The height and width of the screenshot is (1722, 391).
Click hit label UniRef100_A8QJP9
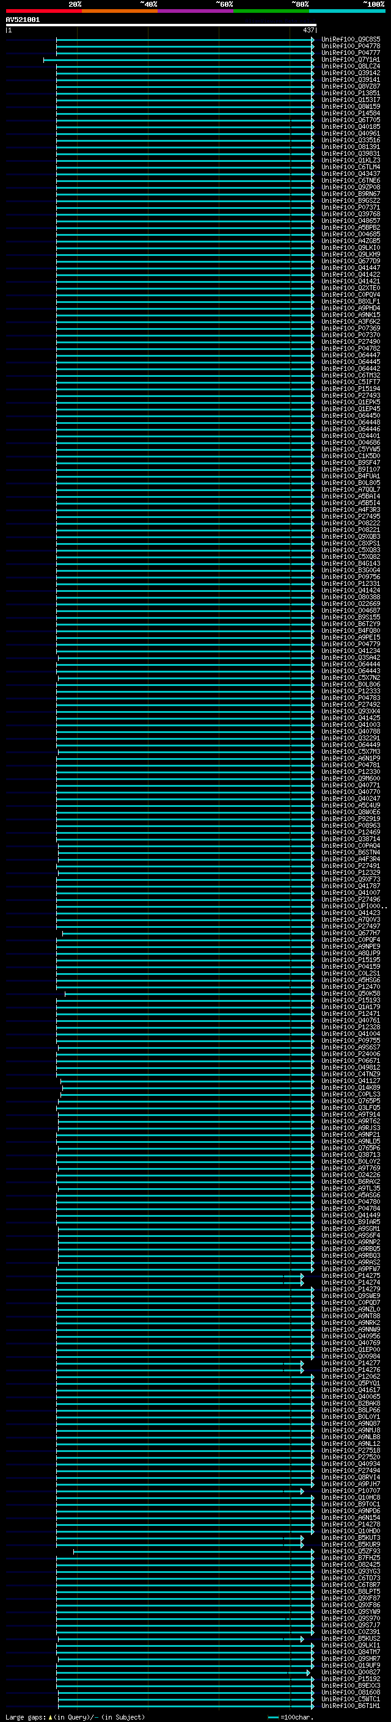351,952
